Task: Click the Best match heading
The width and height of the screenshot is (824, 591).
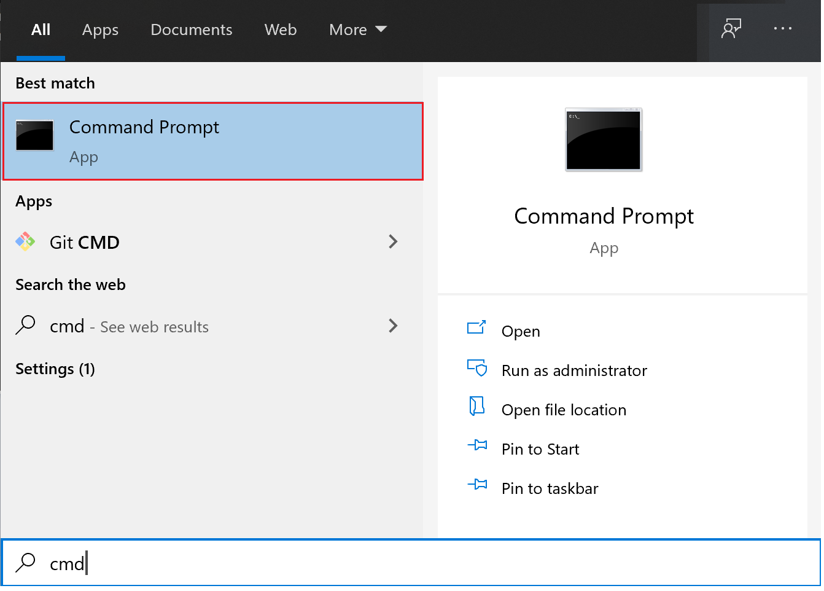Action: coord(55,83)
